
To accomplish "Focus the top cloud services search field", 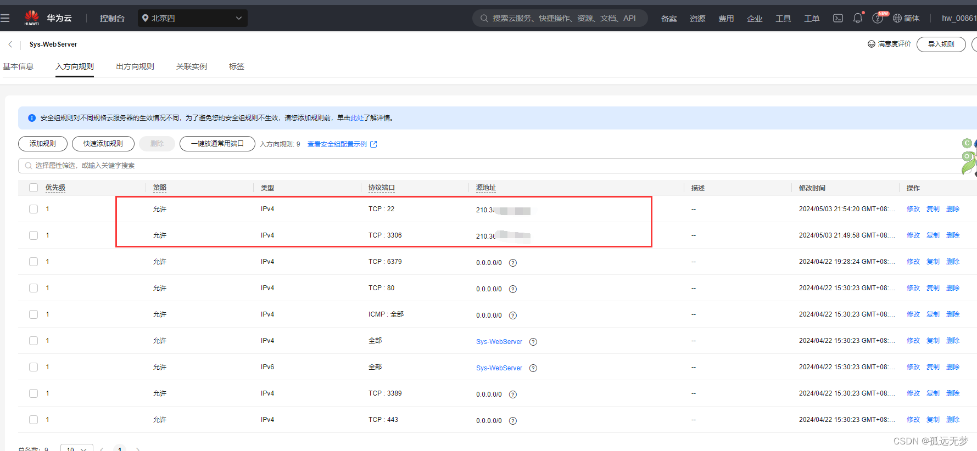I will point(560,18).
